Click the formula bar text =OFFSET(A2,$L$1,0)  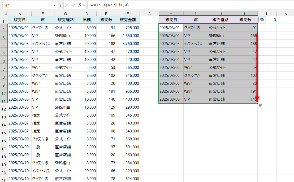click(x=110, y=5)
